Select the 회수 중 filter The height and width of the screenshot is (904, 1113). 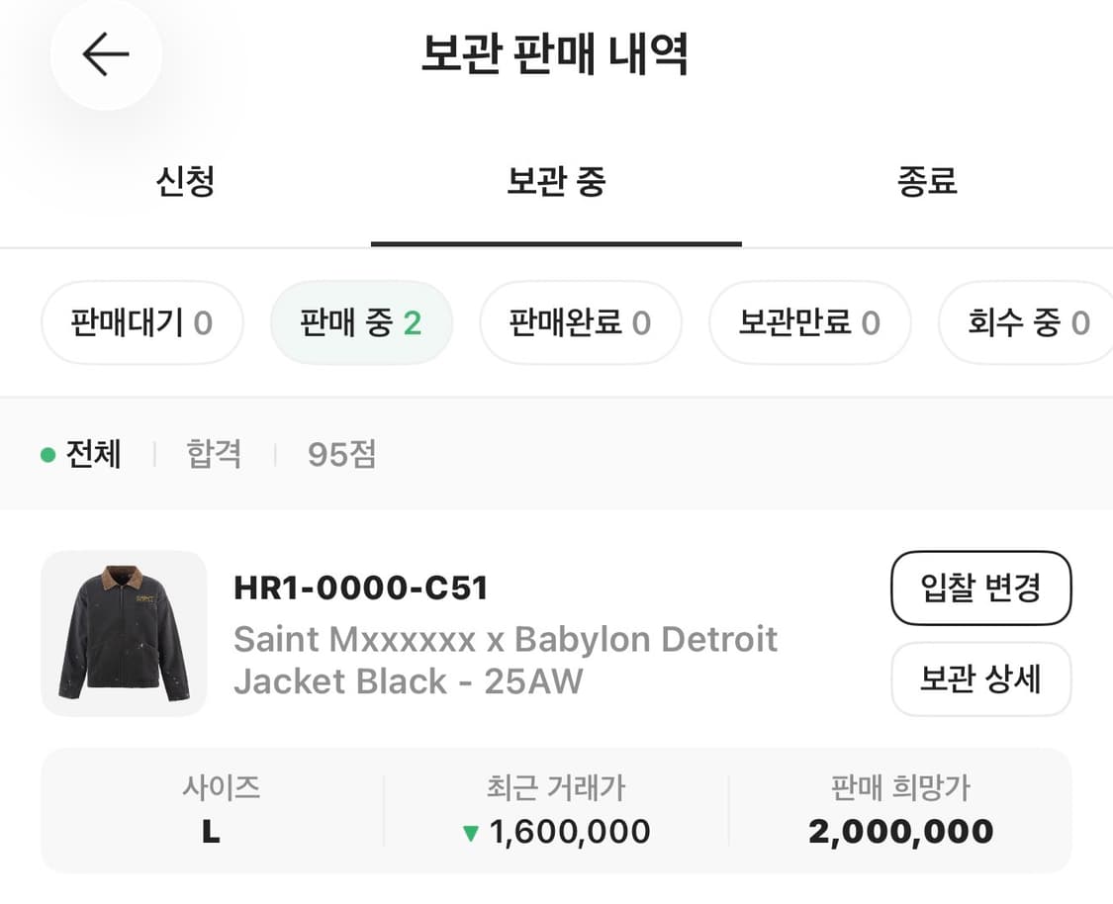1029,322
